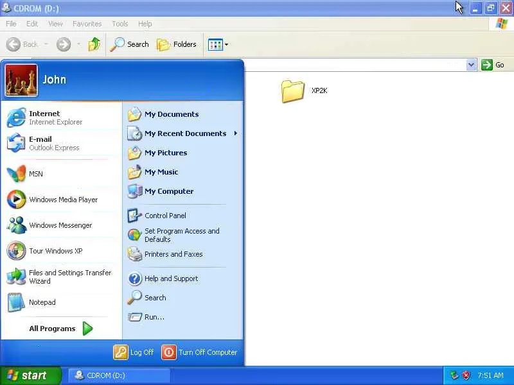Launch Tour Windows XP
This screenshot has height=385, width=514.
click(62, 251)
